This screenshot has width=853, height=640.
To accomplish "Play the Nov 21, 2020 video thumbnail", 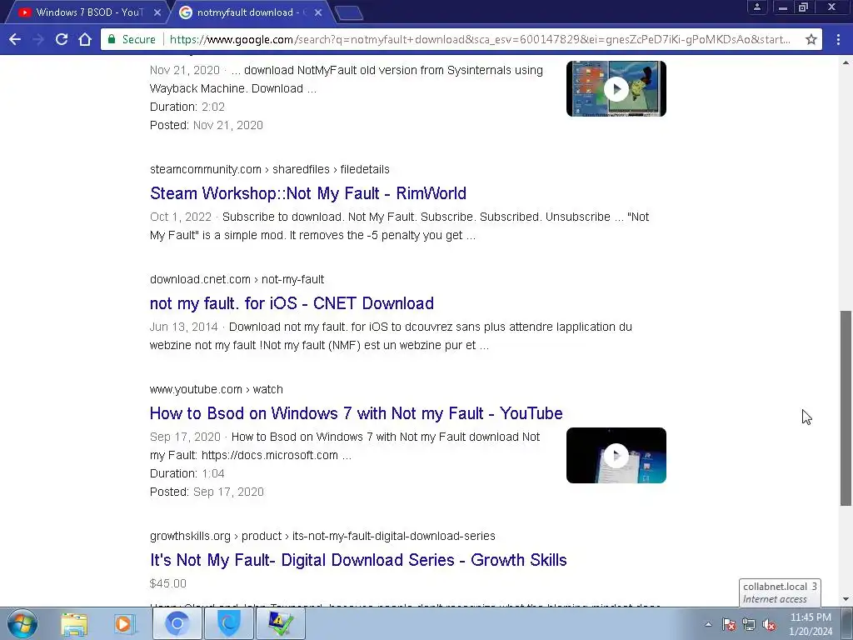I will coord(616,88).
